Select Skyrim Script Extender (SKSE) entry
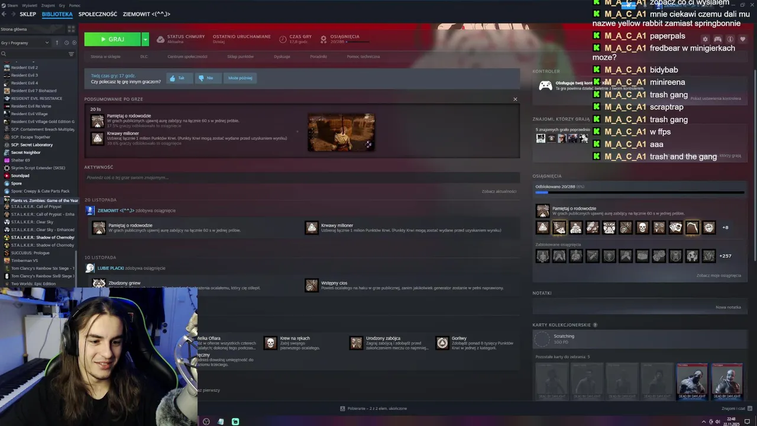 [38, 168]
